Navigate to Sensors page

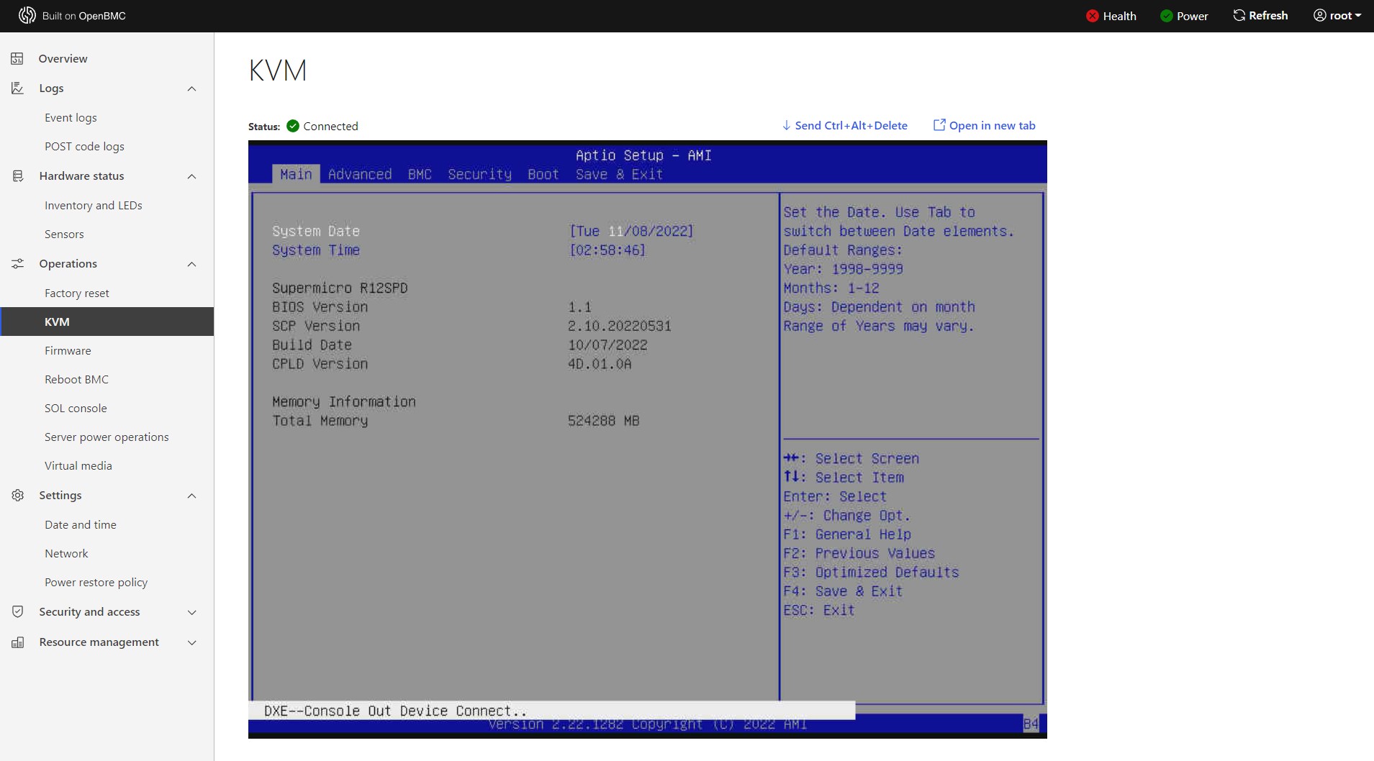107,234
